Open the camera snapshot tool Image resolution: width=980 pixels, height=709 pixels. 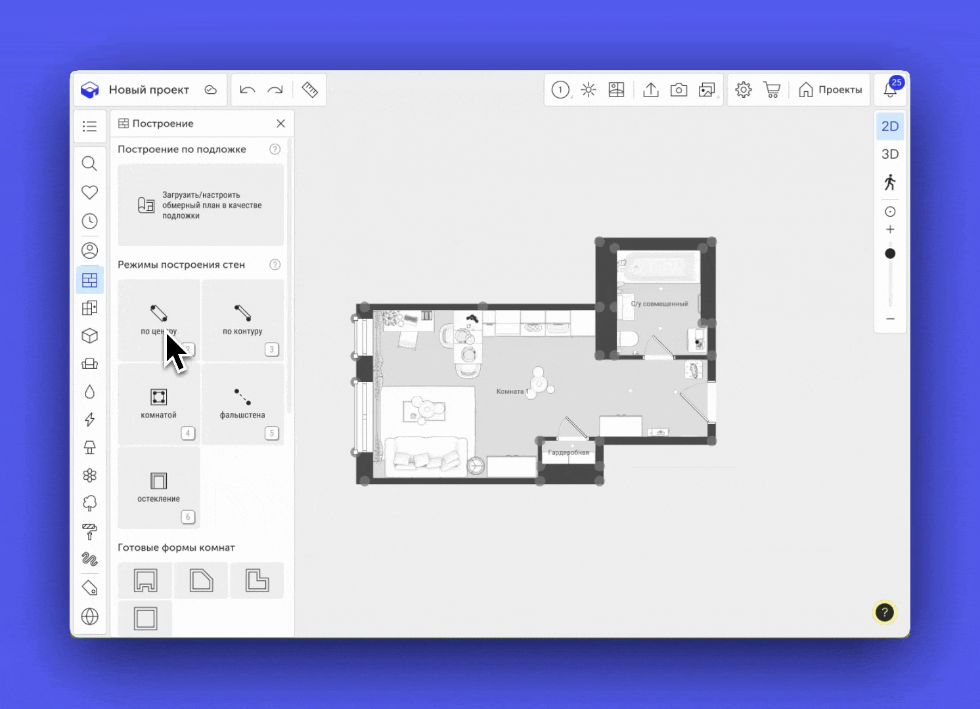(679, 90)
